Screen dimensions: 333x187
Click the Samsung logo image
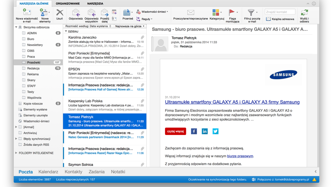283,75
